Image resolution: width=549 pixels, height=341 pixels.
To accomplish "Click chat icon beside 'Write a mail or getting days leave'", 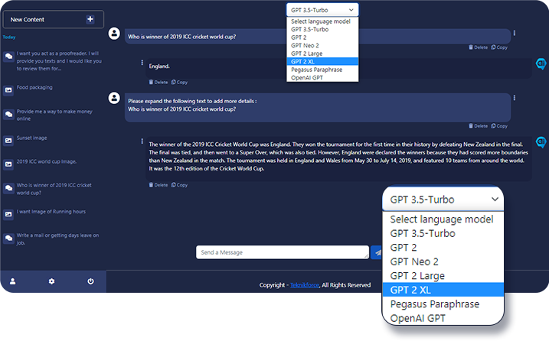I will point(8,239).
